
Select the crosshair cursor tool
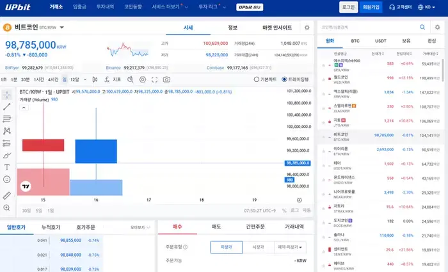(7, 95)
